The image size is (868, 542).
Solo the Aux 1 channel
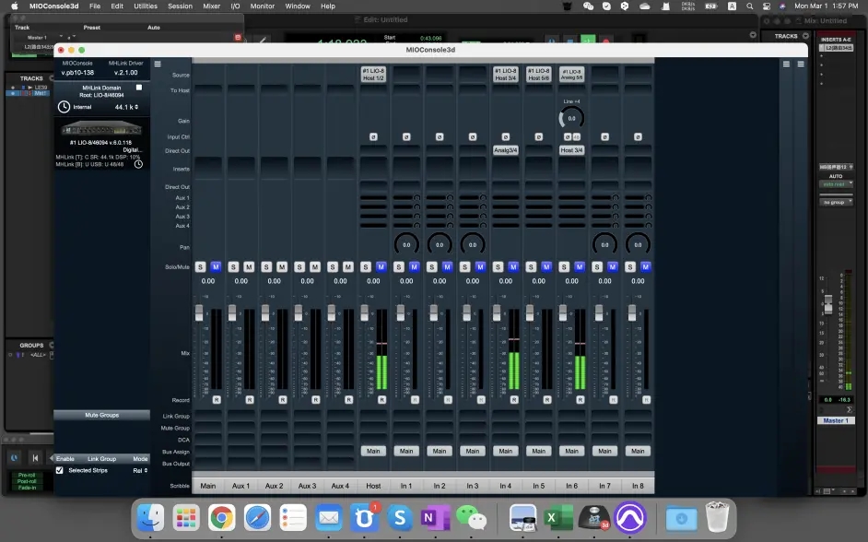click(x=233, y=266)
